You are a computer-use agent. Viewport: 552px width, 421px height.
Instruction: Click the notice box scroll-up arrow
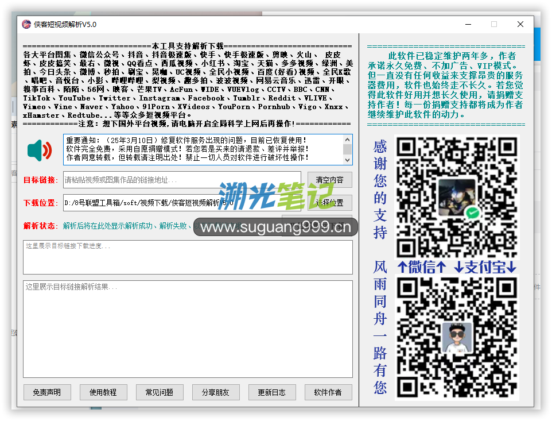(348, 140)
